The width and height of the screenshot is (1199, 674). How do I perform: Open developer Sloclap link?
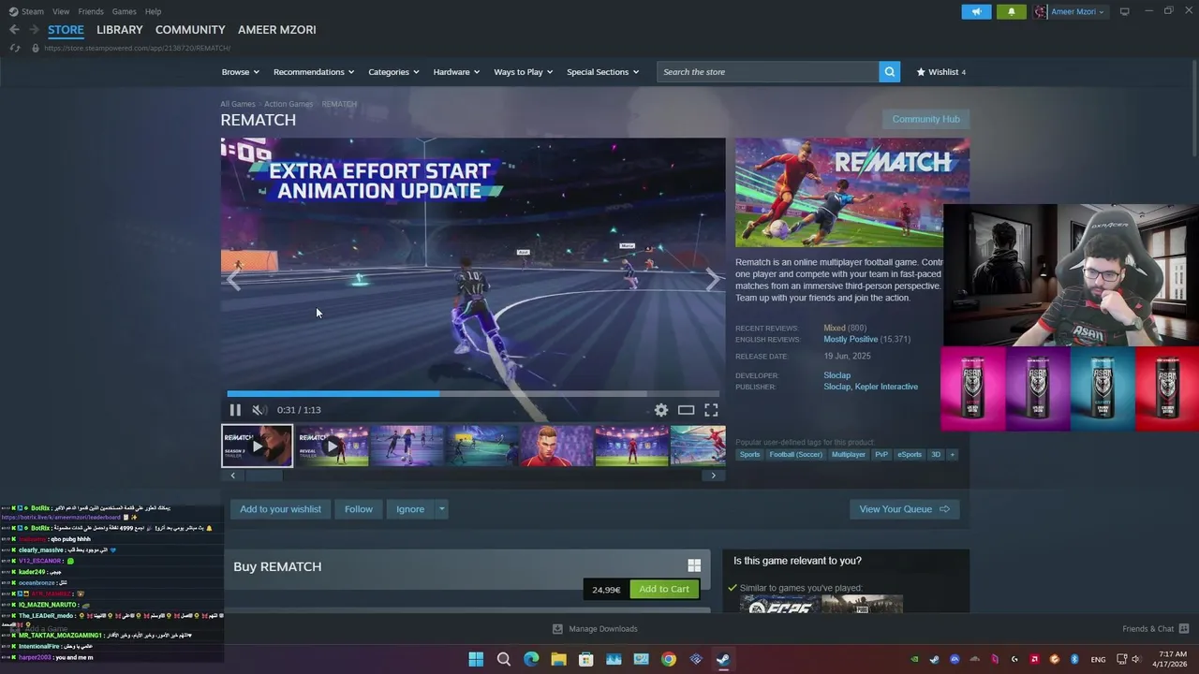tap(837, 375)
